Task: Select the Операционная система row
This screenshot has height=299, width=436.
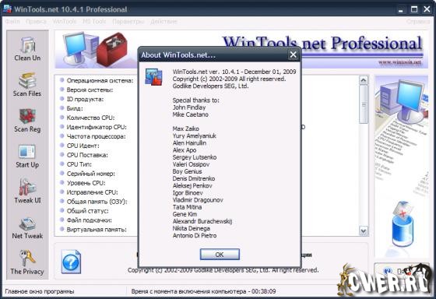Action: tap(97, 81)
